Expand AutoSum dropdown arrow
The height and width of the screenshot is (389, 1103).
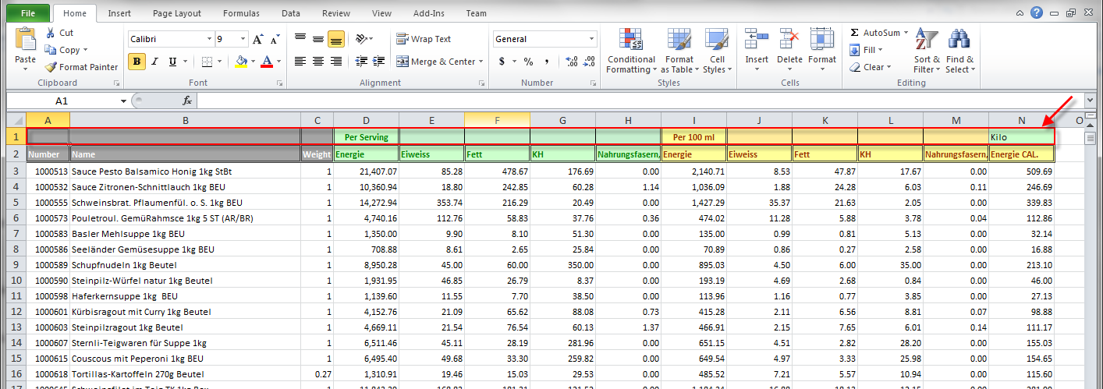coord(906,33)
